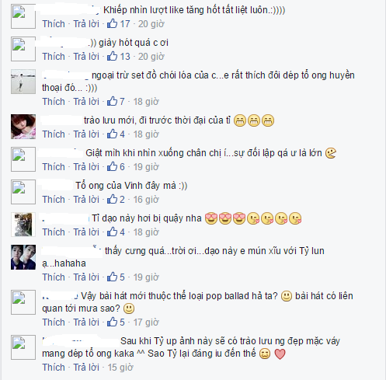
Task: Open beach-photo avatar beside 'ngoại trừ set đồ' comment
Action: pos(23,82)
